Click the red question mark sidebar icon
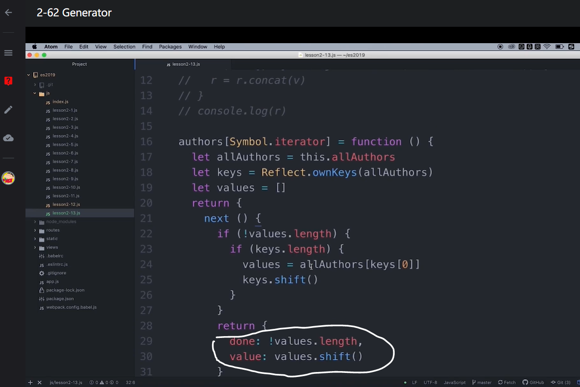 (8, 81)
